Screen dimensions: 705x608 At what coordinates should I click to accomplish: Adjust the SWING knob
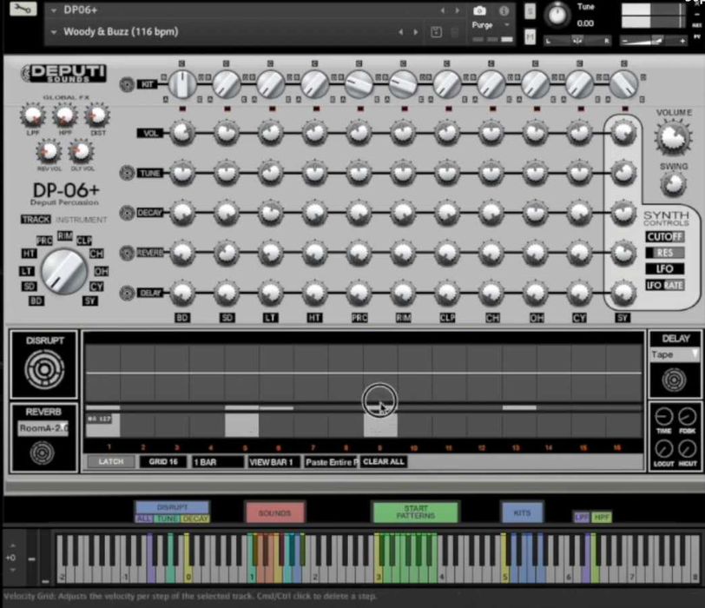[674, 184]
